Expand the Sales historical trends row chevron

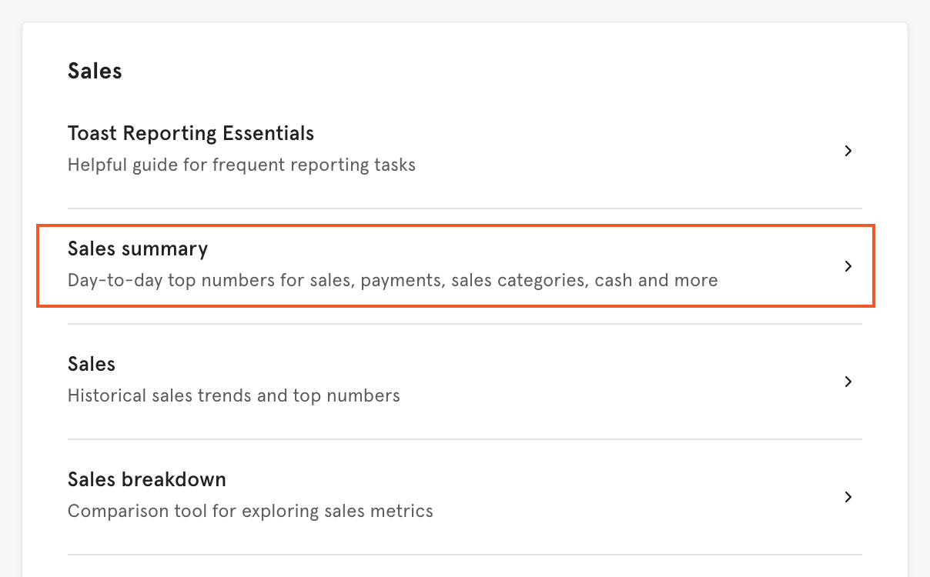click(x=848, y=382)
